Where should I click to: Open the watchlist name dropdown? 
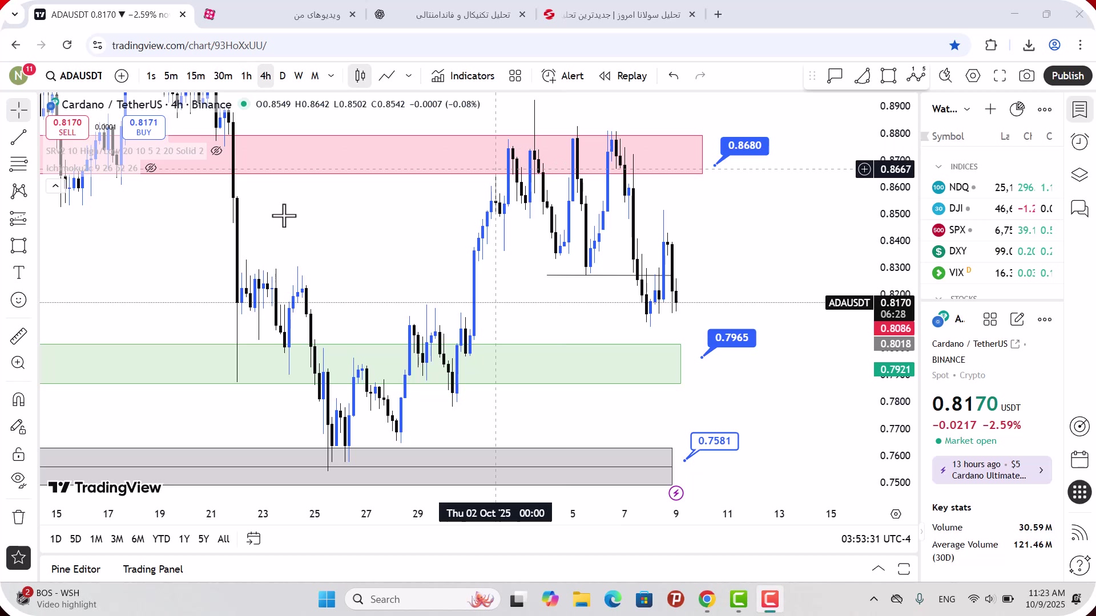[951, 109]
